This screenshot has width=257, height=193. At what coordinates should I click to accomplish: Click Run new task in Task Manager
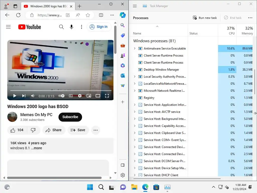(205, 18)
